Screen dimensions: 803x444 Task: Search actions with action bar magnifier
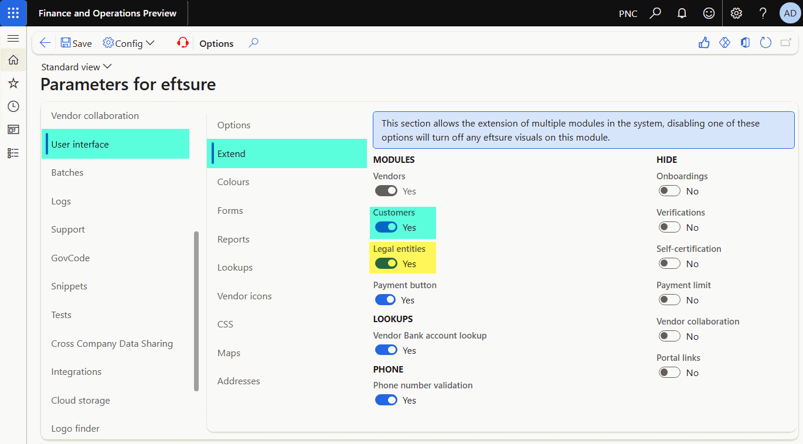click(x=253, y=43)
